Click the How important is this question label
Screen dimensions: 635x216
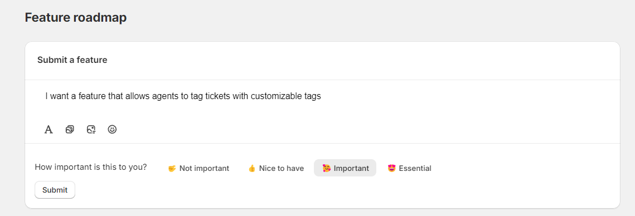point(91,167)
